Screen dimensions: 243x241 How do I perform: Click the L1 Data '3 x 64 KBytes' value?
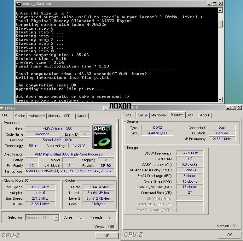pyautogui.click(x=98, y=187)
